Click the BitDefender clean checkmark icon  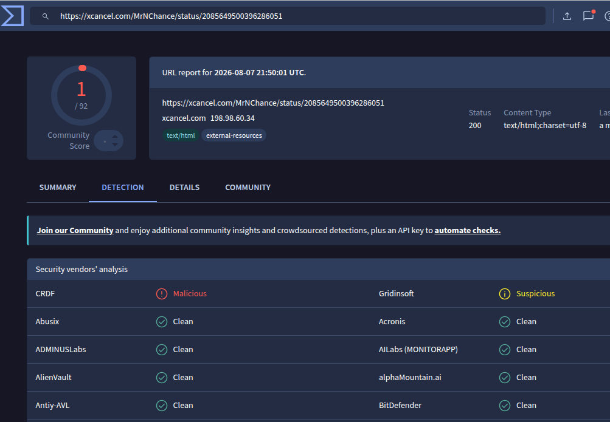pos(505,406)
